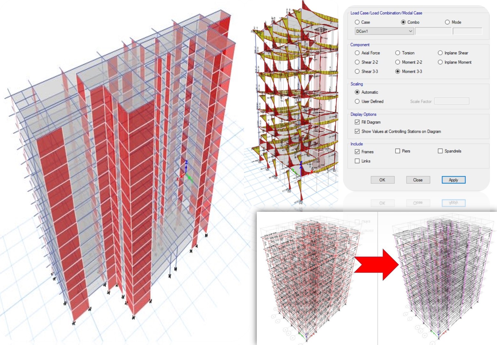
Task: Select the Mode radio button
Action: (447, 22)
